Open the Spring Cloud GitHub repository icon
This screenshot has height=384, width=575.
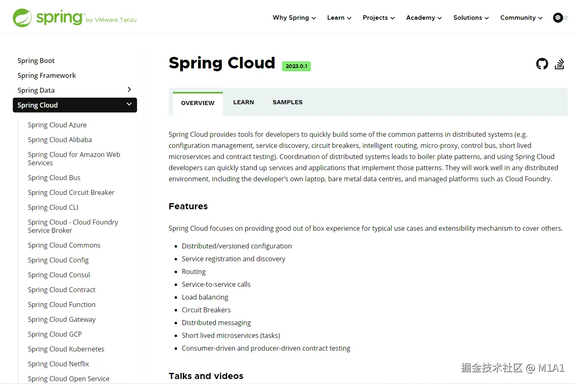point(542,64)
